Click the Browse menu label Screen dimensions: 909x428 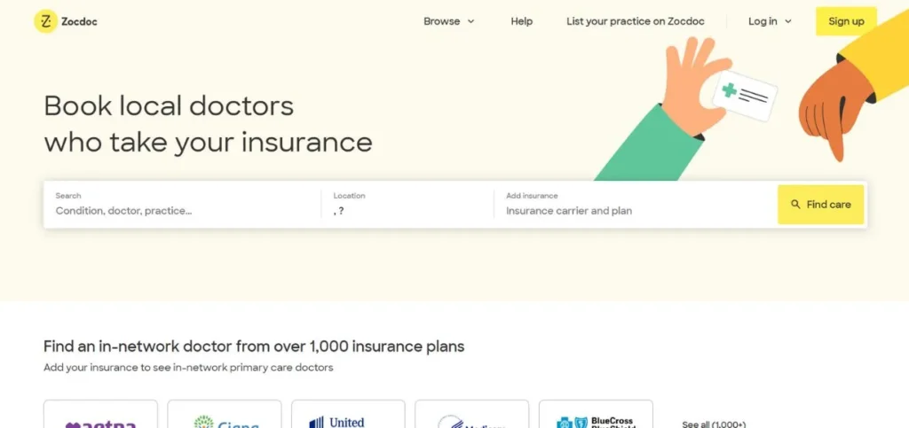point(441,21)
